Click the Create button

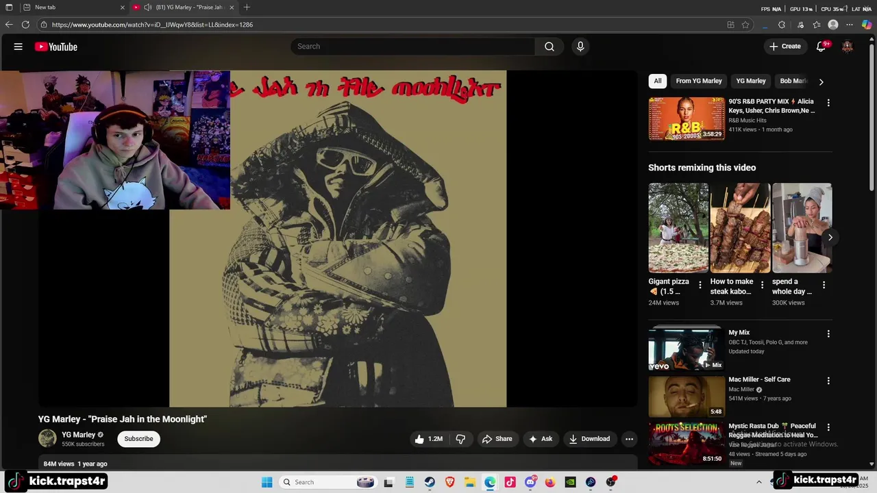click(785, 47)
